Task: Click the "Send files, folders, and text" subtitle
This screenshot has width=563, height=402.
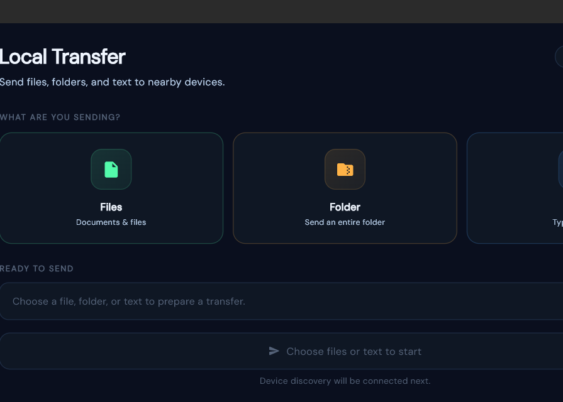Action: tap(112, 82)
